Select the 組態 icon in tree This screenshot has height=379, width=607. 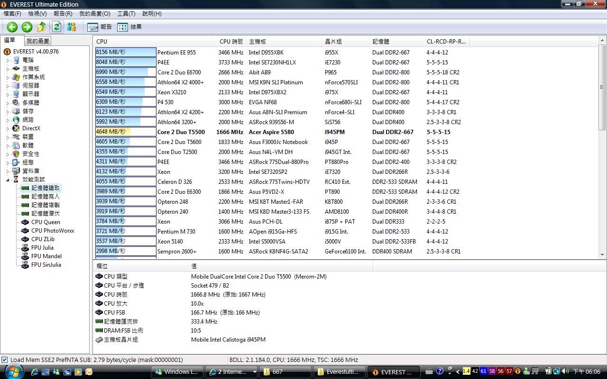[x=16, y=162]
